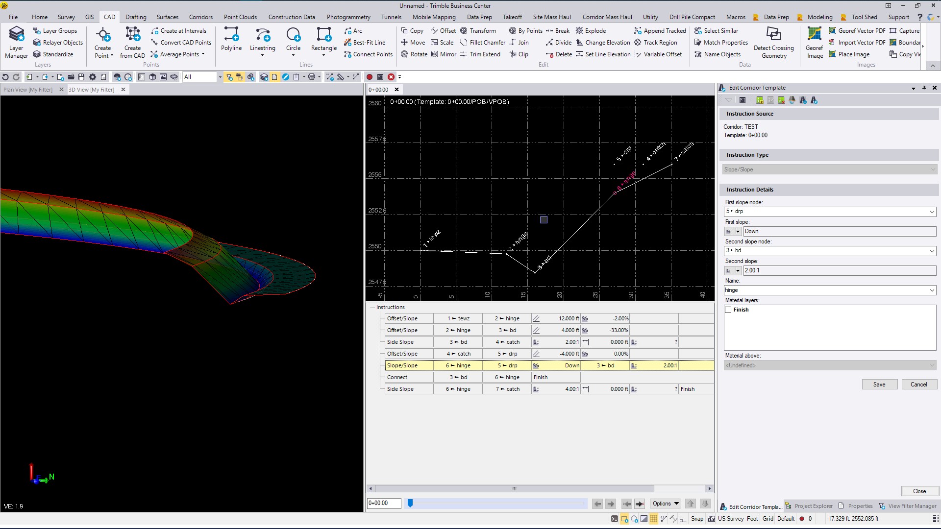Click the station slider handle
This screenshot has width=941, height=529.
click(x=410, y=503)
